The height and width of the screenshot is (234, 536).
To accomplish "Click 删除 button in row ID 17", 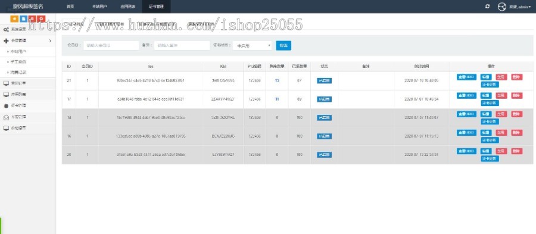I will point(517,96).
